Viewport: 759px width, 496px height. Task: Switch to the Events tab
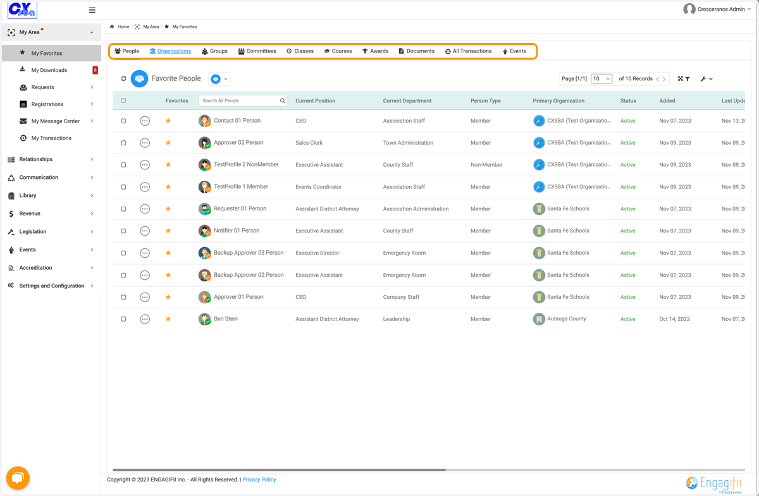[514, 51]
